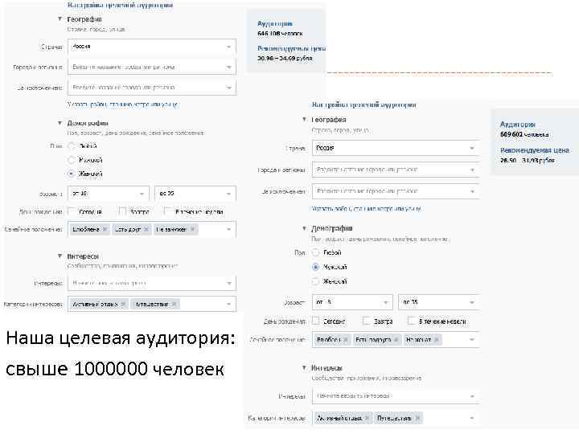Select Любой gender in the right form

click(315, 252)
